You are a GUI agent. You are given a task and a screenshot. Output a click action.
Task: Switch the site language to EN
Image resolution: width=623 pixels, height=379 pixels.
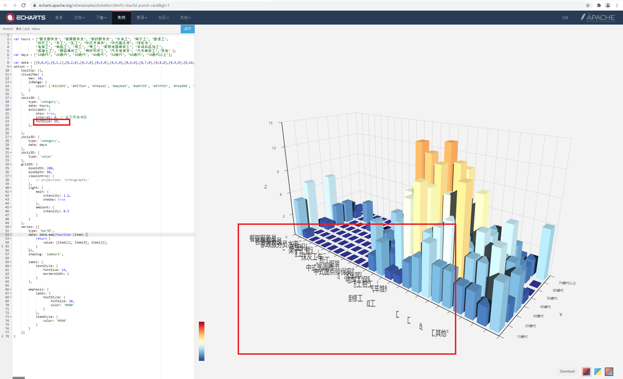pyautogui.click(x=565, y=17)
